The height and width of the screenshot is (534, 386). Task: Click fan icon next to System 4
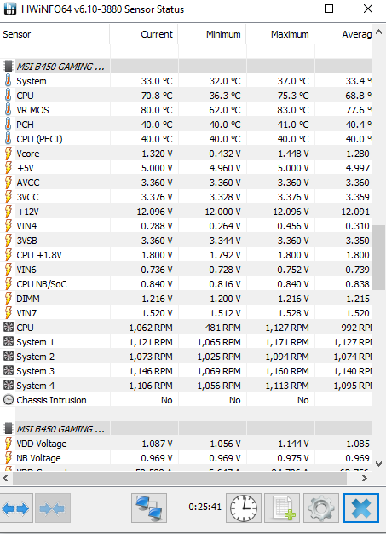(x=9, y=386)
